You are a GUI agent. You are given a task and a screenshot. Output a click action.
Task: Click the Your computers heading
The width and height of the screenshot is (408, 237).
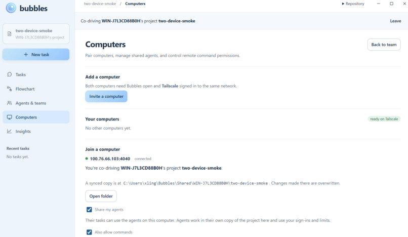coord(102,119)
